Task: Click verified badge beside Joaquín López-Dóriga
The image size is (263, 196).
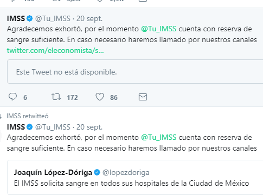Action: (97, 172)
